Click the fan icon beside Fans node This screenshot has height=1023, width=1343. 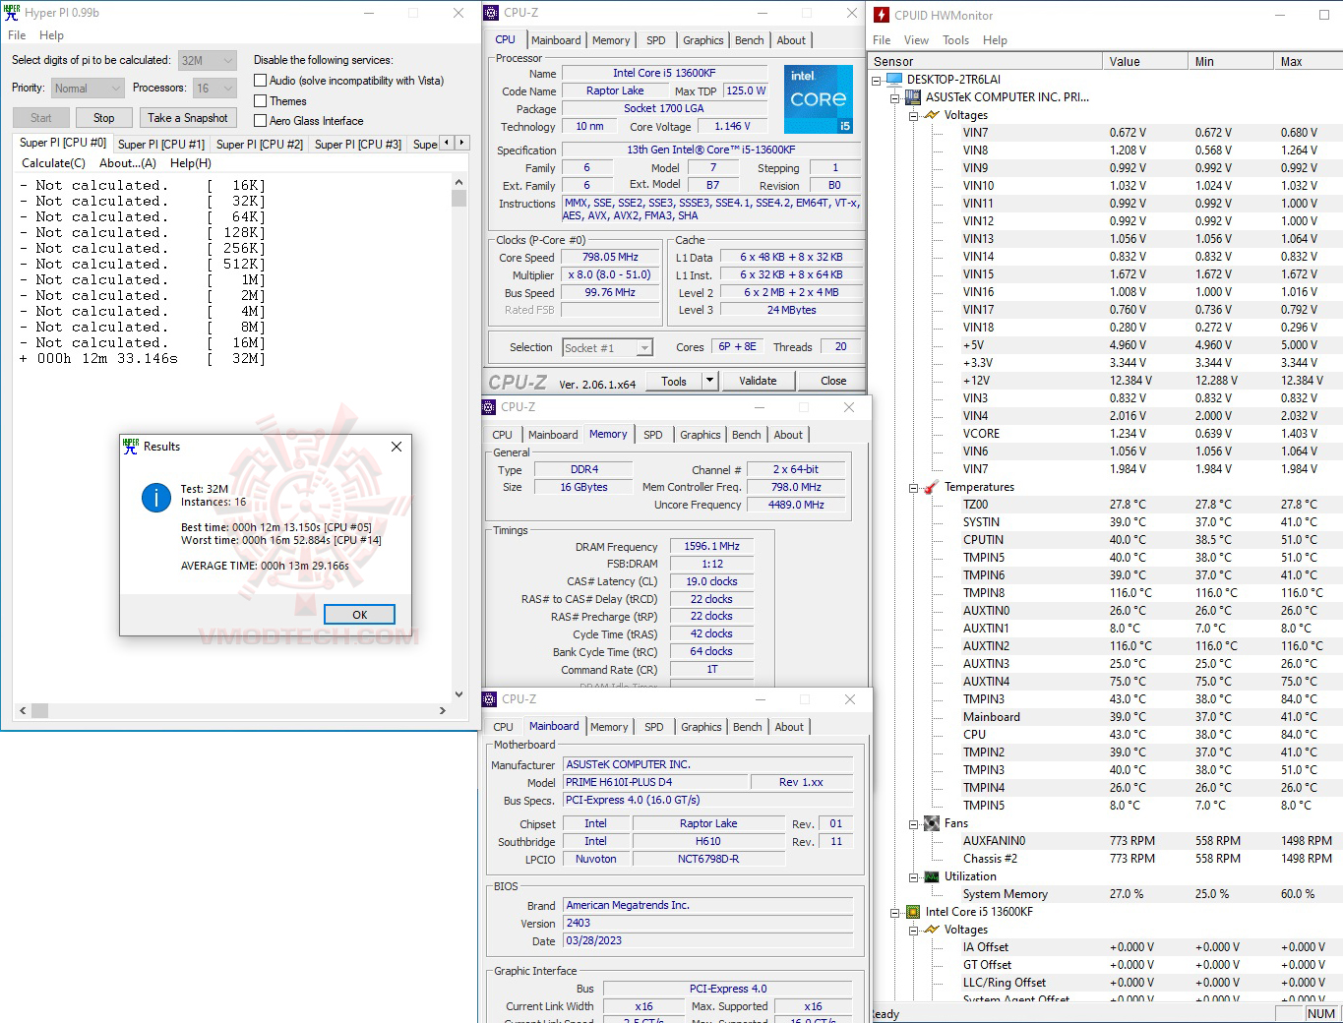[x=931, y=823]
